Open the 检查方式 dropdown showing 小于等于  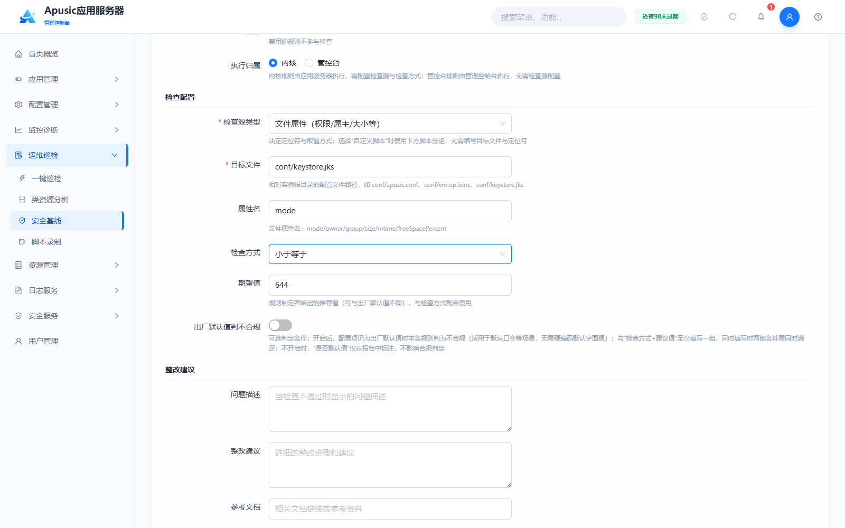coord(390,254)
